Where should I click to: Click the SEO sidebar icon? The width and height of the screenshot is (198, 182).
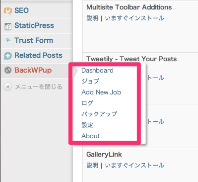pyautogui.click(x=8, y=11)
